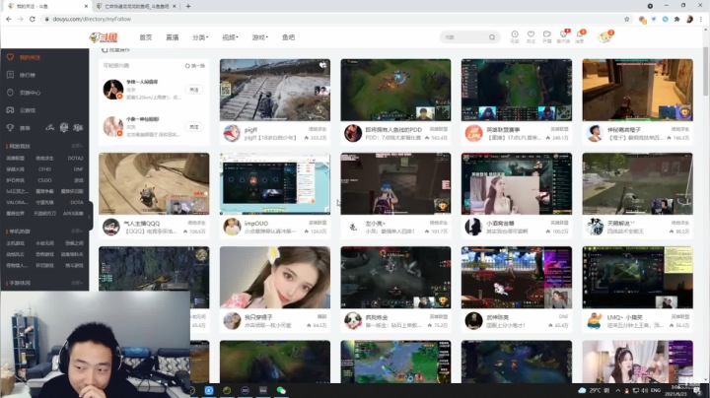The width and height of the screenshot is (710, 398).
Task: Click the site search input field
Action: (x=464, y=37)
